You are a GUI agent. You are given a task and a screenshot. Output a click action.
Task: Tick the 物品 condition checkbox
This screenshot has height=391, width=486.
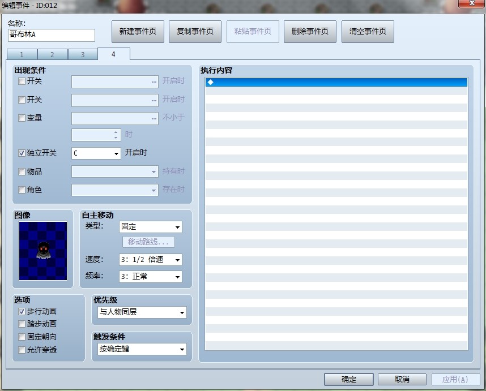22,171
